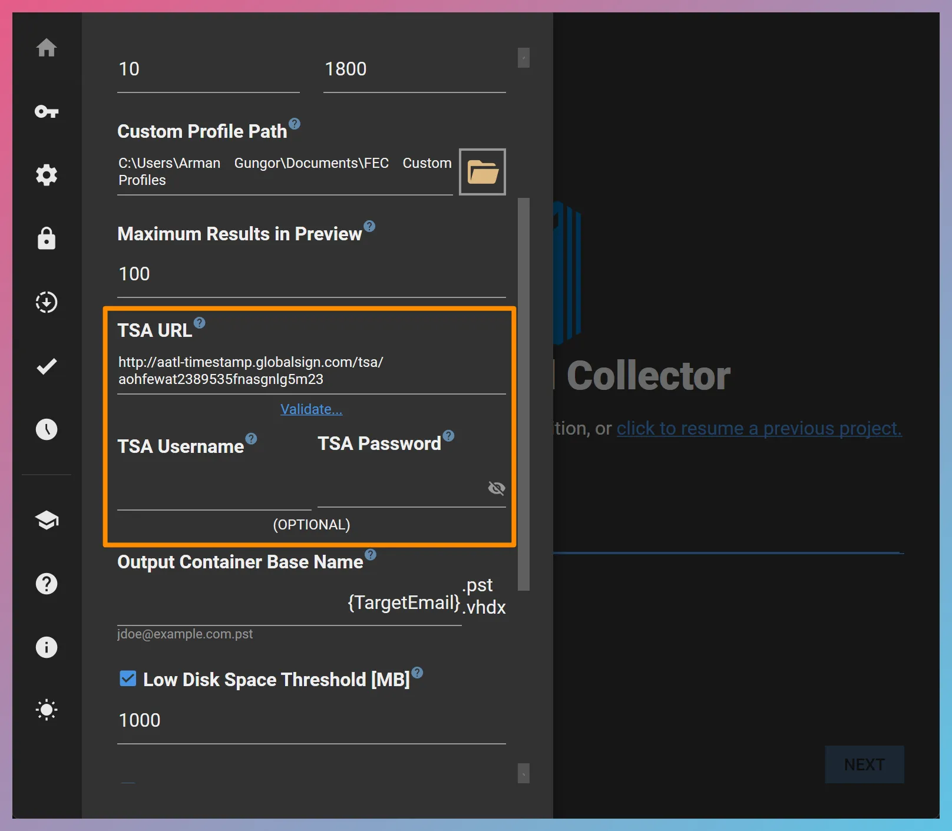The height and width of the screenshot is (831, 952).
Task: Open the key credentials icon in sidebar
Action: click(x=47, y=111)
